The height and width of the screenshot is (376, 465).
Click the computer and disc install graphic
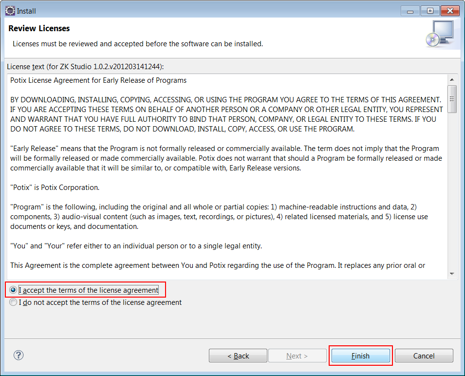(440, 34)
